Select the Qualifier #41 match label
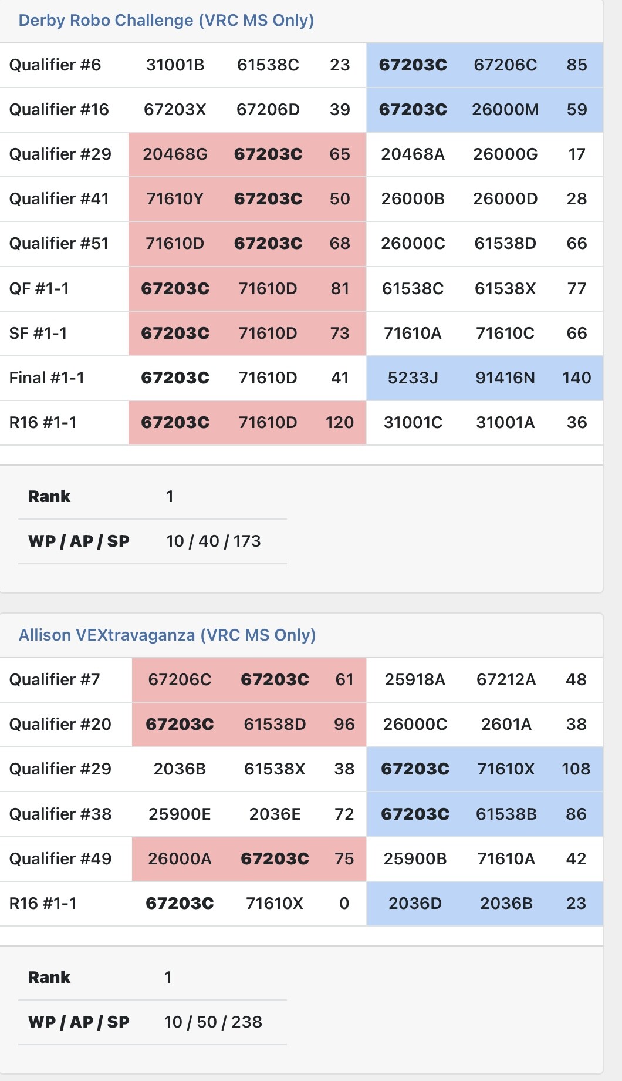The width and height of the screenshot is (622, 1081). coord(59,199)
